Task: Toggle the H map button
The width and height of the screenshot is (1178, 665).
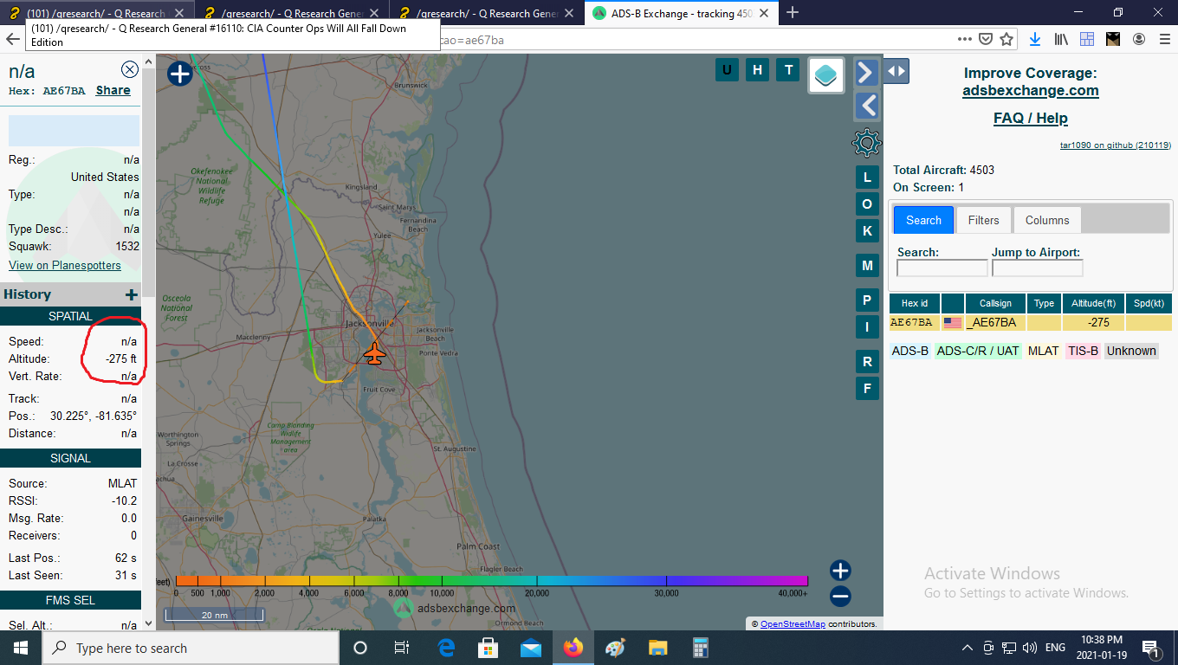Action: tap(758, 70)
